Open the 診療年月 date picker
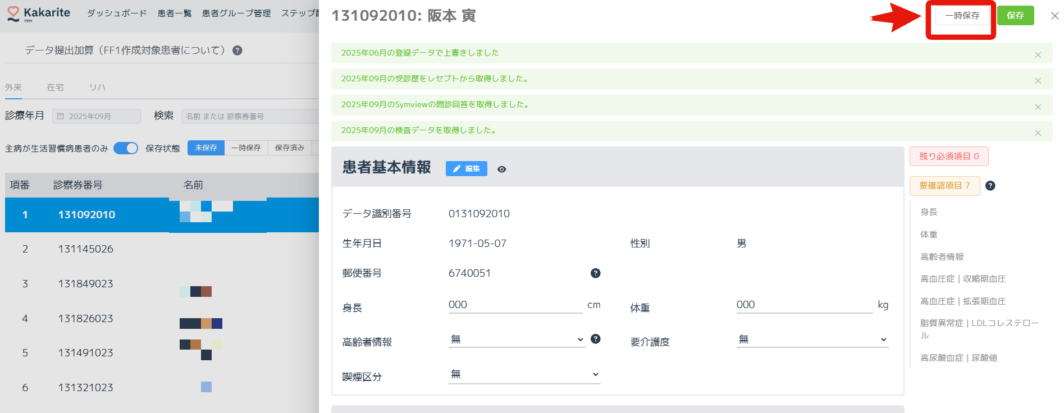Screen dimensions: 1064x413 (97, 116)
